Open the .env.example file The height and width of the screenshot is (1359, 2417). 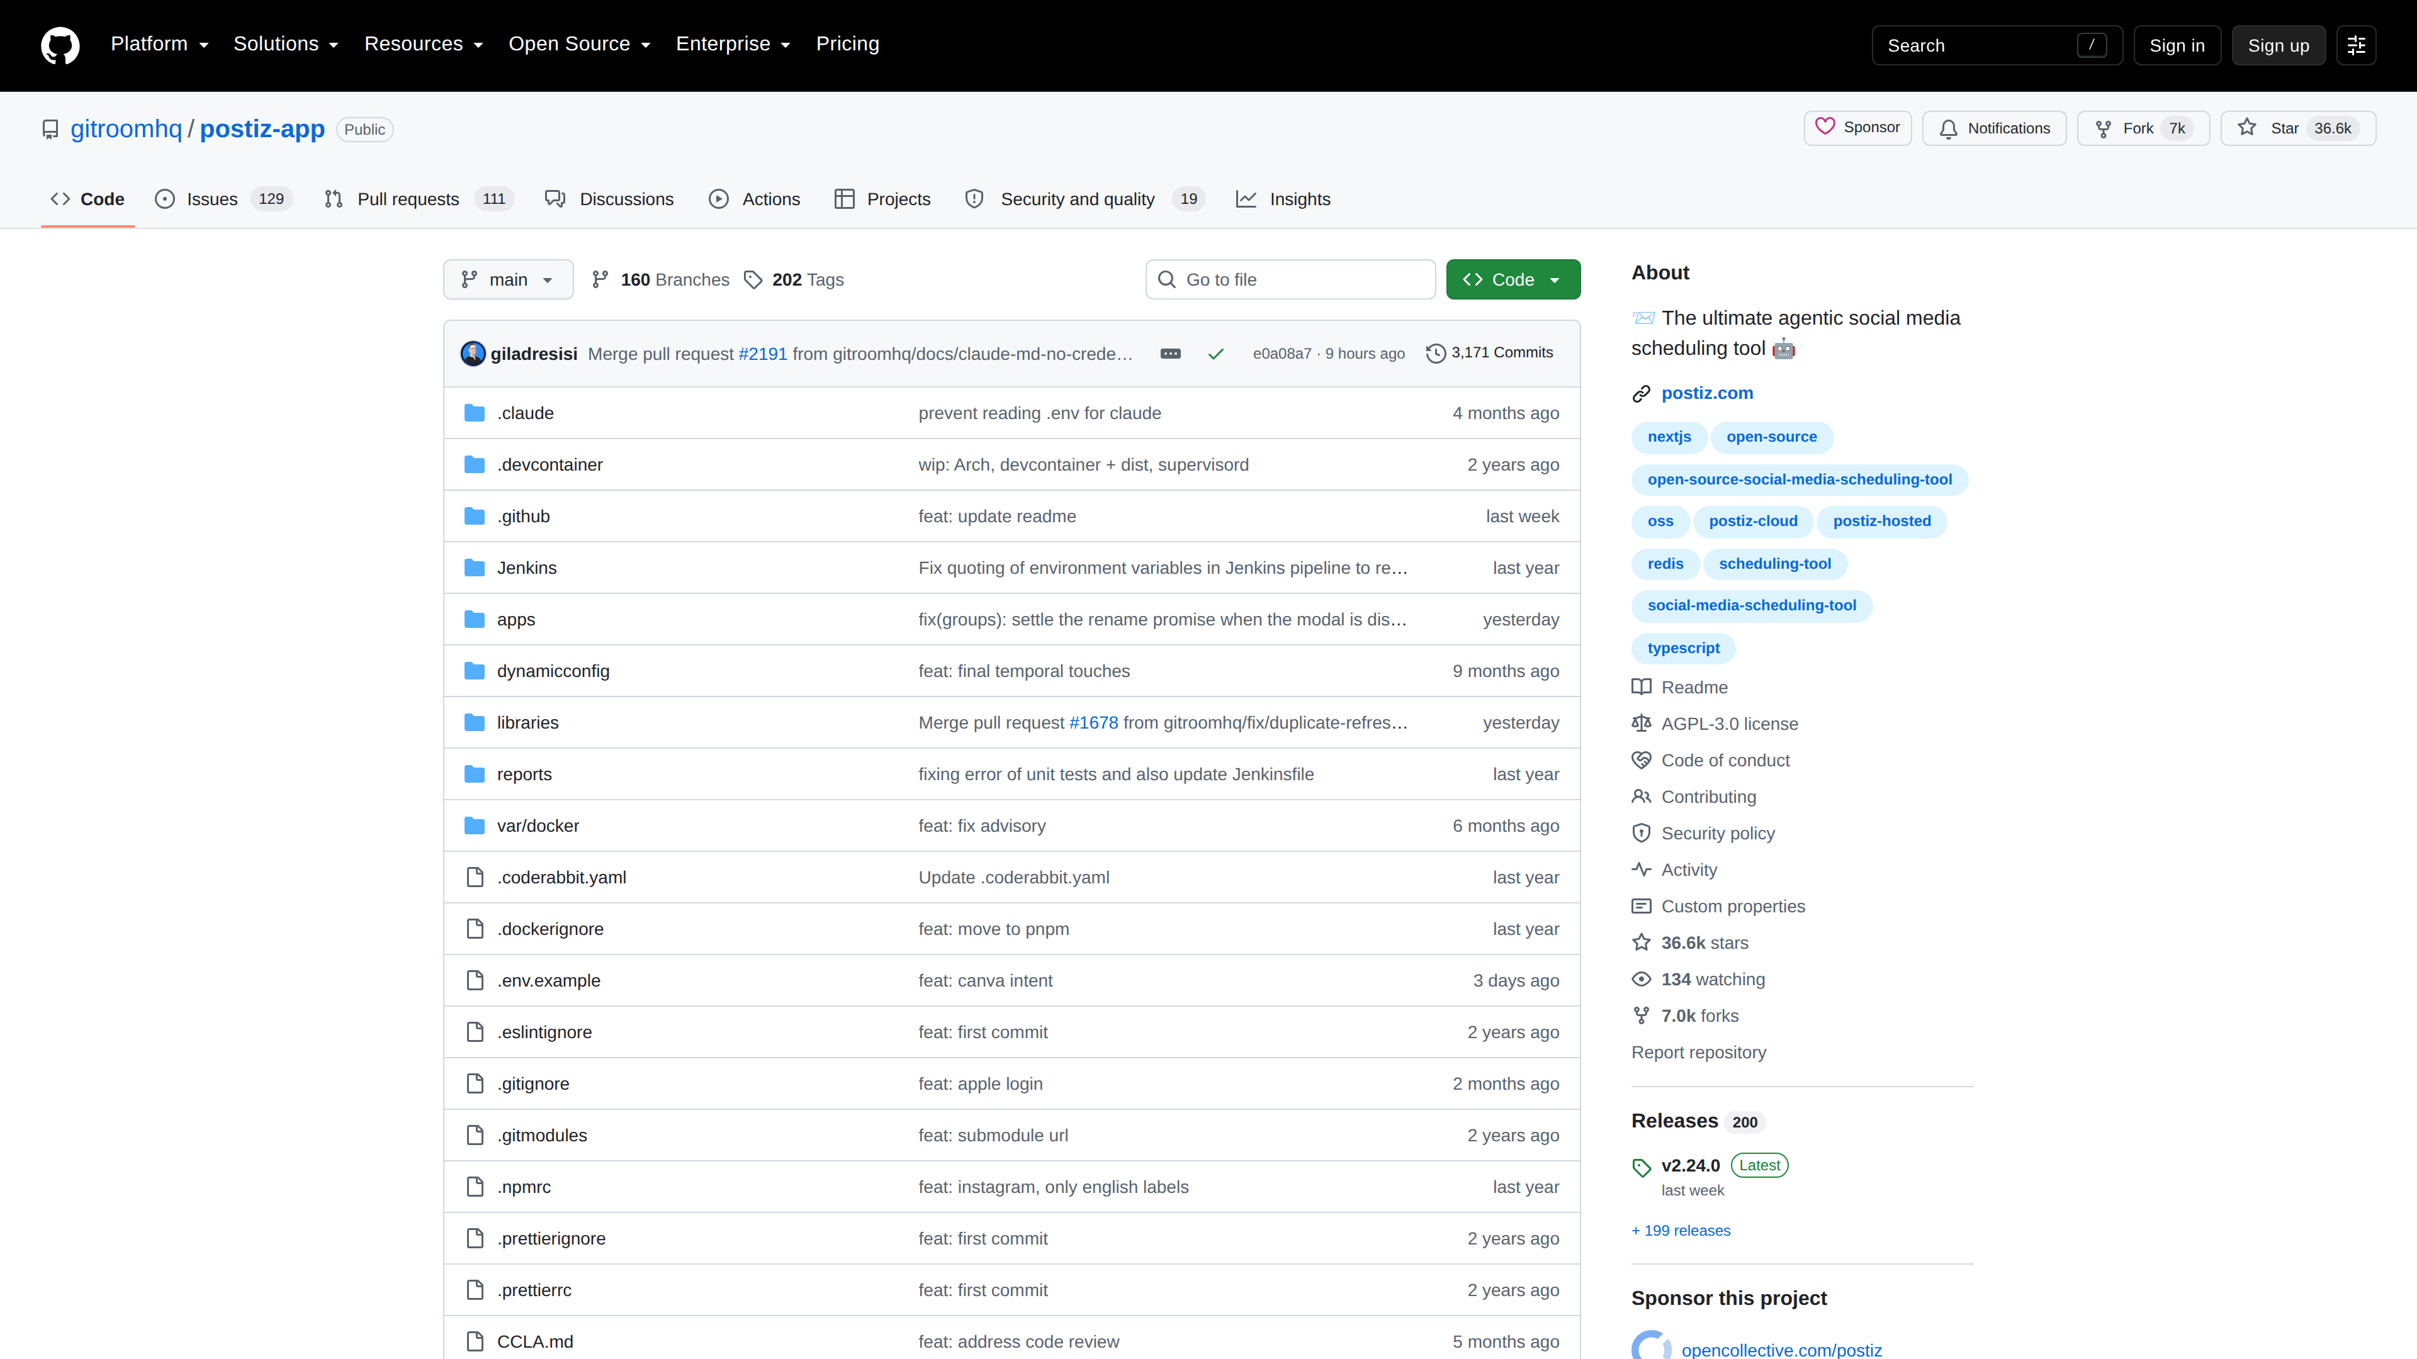[x=549, y=980]
